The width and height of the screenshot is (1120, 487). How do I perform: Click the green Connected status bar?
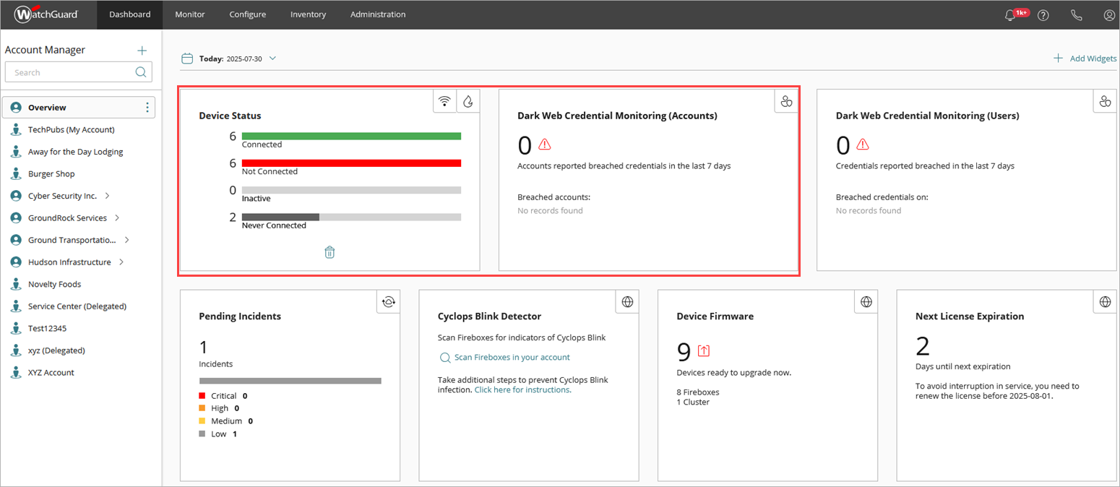pyautogui.click(x=351, y=136)
